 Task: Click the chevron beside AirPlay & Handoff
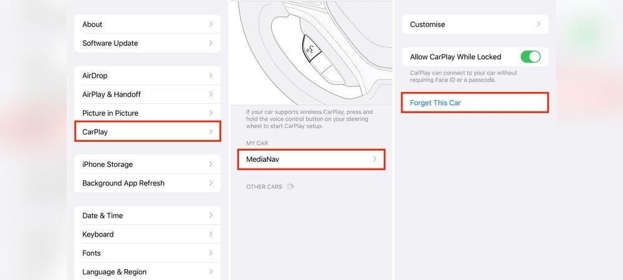(211, 95)
